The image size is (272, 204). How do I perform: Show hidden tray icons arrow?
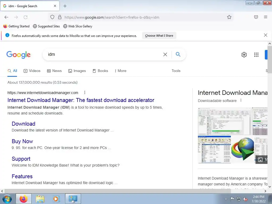click(226, 199)
